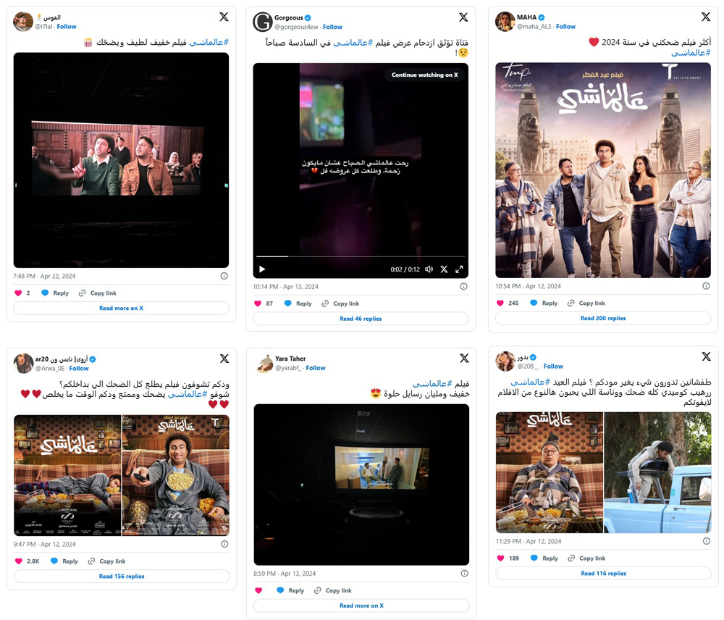Open info icon on the 9:47 PM tweet

224,544
